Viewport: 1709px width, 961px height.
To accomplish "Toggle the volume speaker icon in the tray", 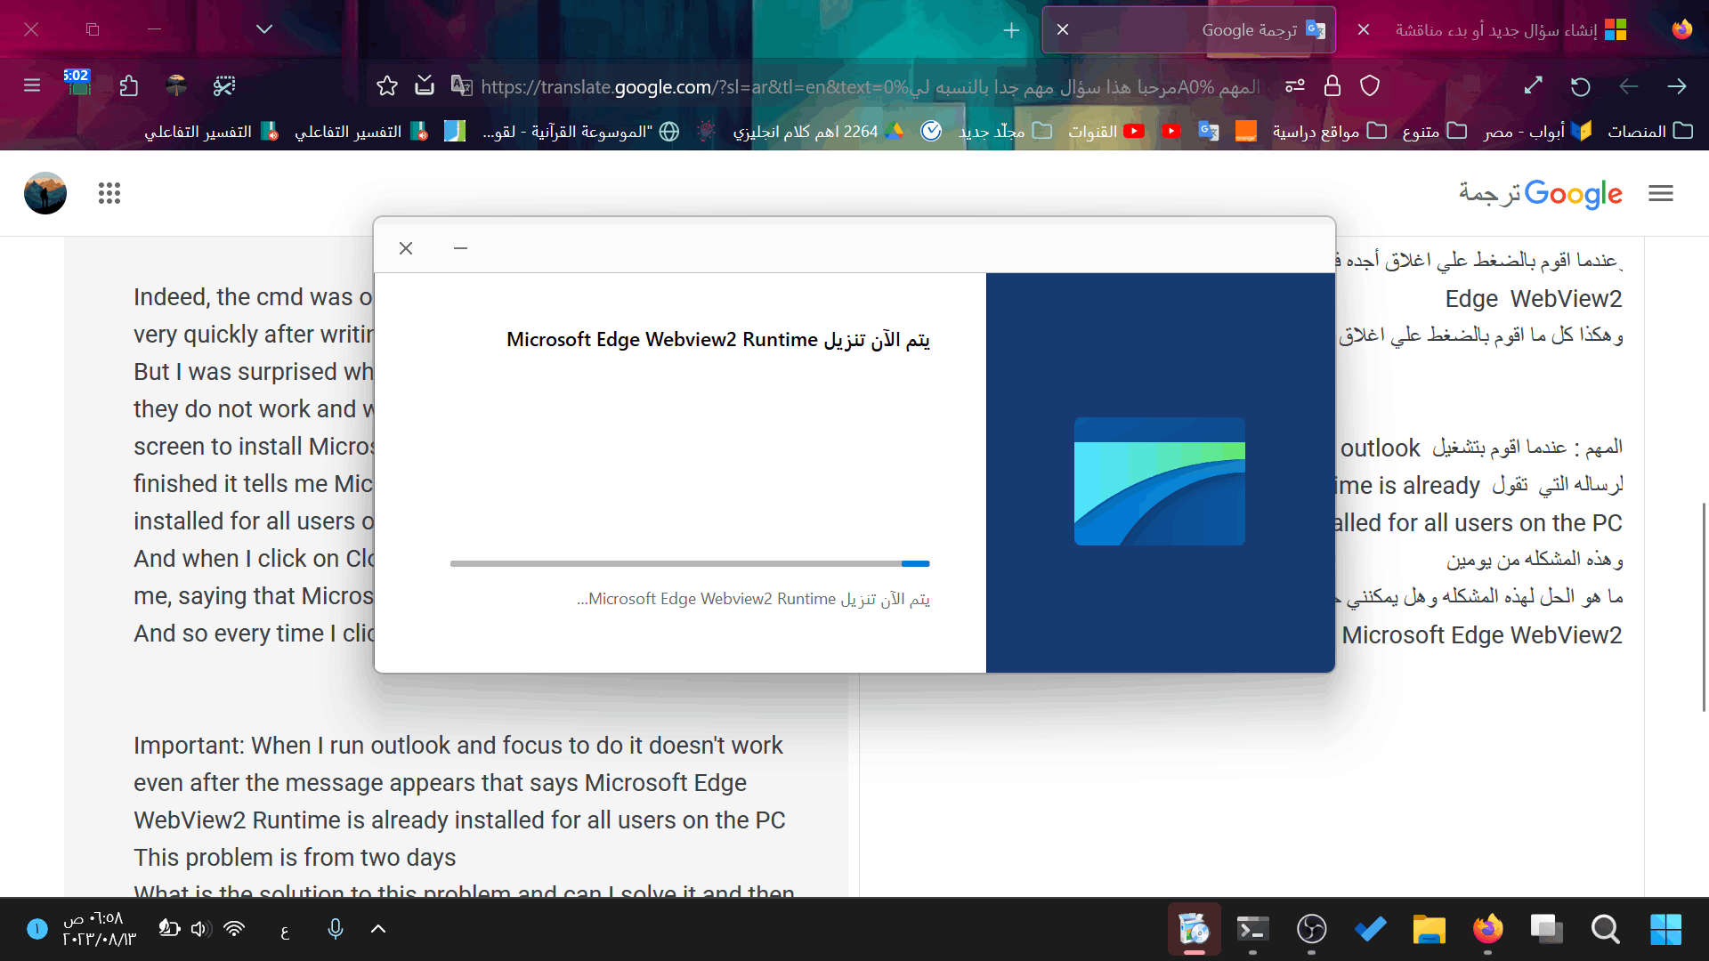I will click(x=200, y=929).
